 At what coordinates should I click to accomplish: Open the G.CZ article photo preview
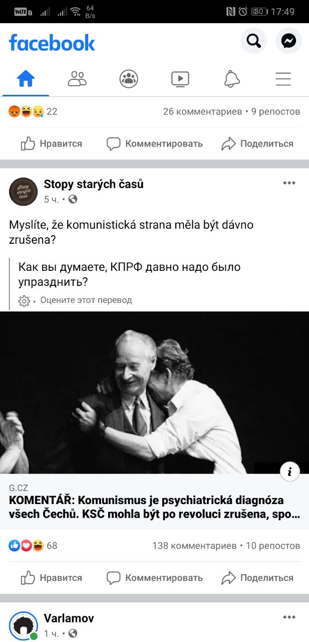[x=154, y=393]
